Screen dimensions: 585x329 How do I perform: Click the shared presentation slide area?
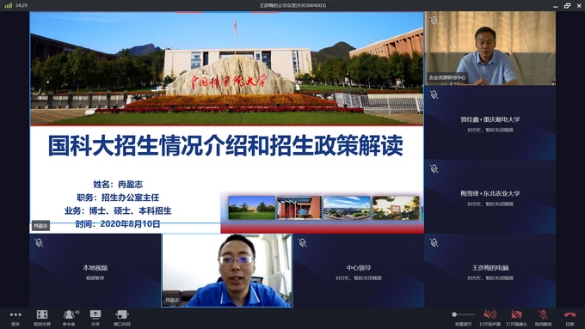(x=227, y=122)
